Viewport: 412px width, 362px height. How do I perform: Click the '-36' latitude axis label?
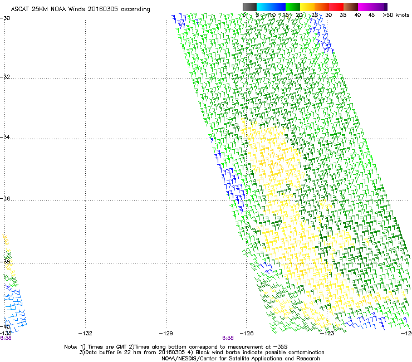point(5,198)
